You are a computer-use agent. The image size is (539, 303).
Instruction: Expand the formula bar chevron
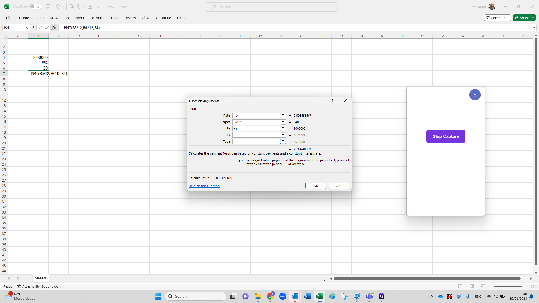(x=534, y=27)
